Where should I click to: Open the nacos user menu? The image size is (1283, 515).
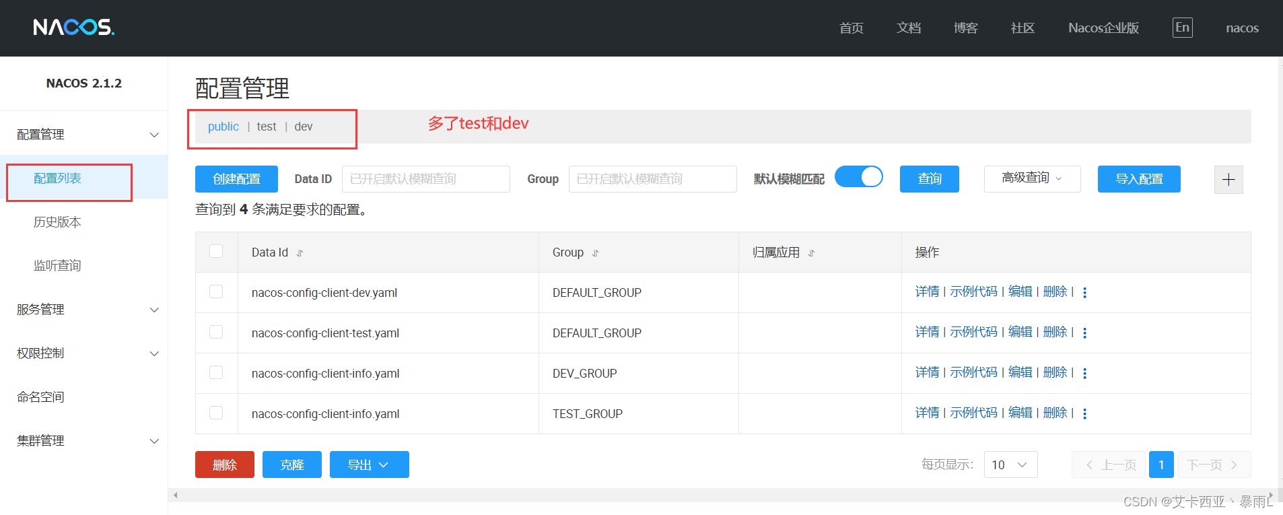[1242, 28]
